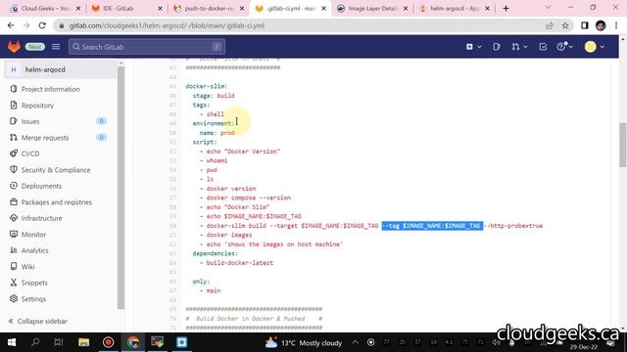Click the Packages and registries icon
This screenshot has height=352, width=627.
14,202
